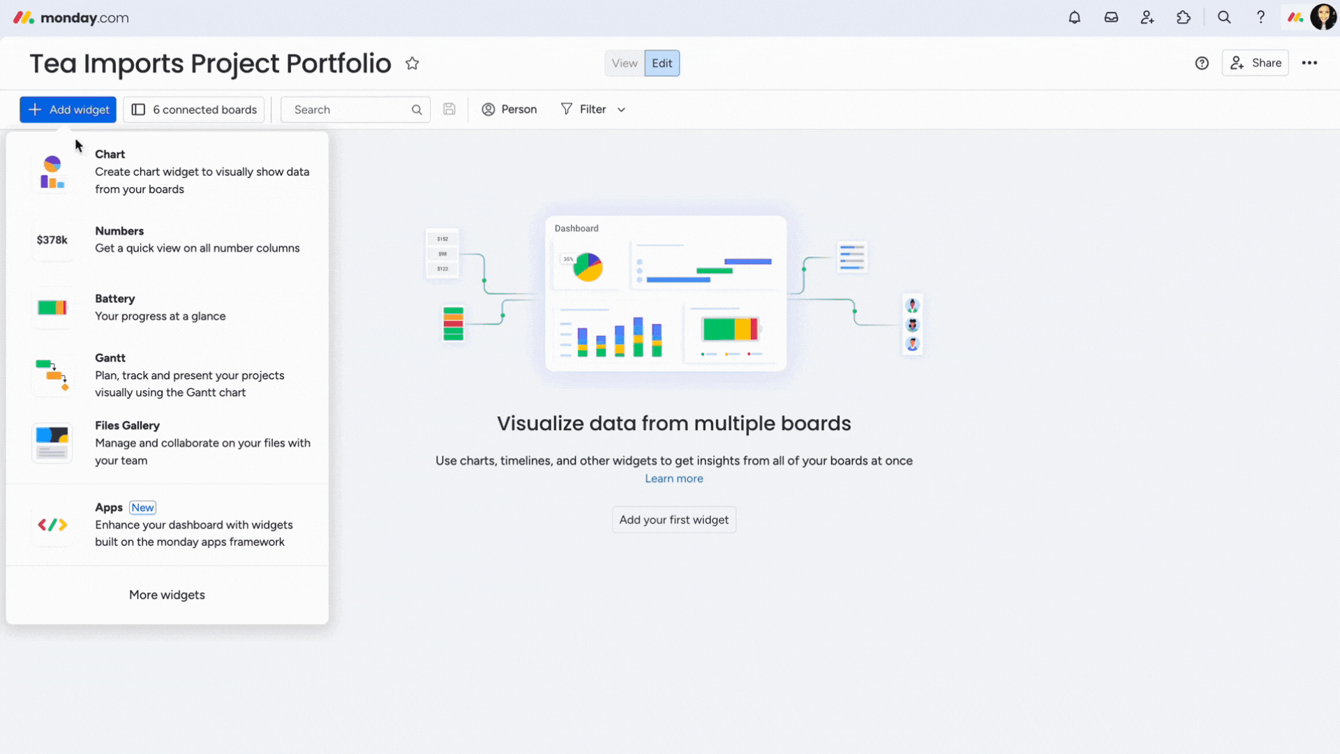
Task: Click the Files Gallery widget icon
Action: [52, 442]
